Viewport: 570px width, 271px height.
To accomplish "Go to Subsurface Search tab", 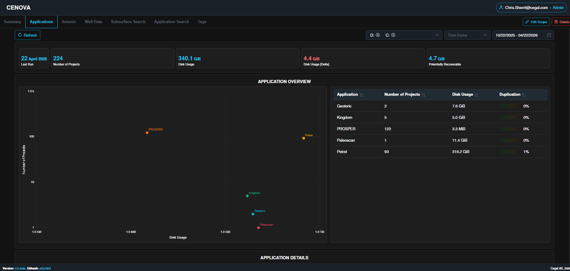I will [x=128, y=22].
